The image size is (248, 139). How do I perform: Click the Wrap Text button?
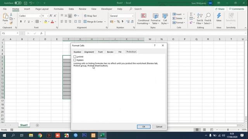(90, 16)
